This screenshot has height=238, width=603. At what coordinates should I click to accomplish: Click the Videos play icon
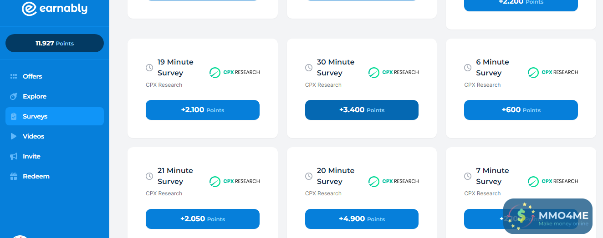point(14,136)
